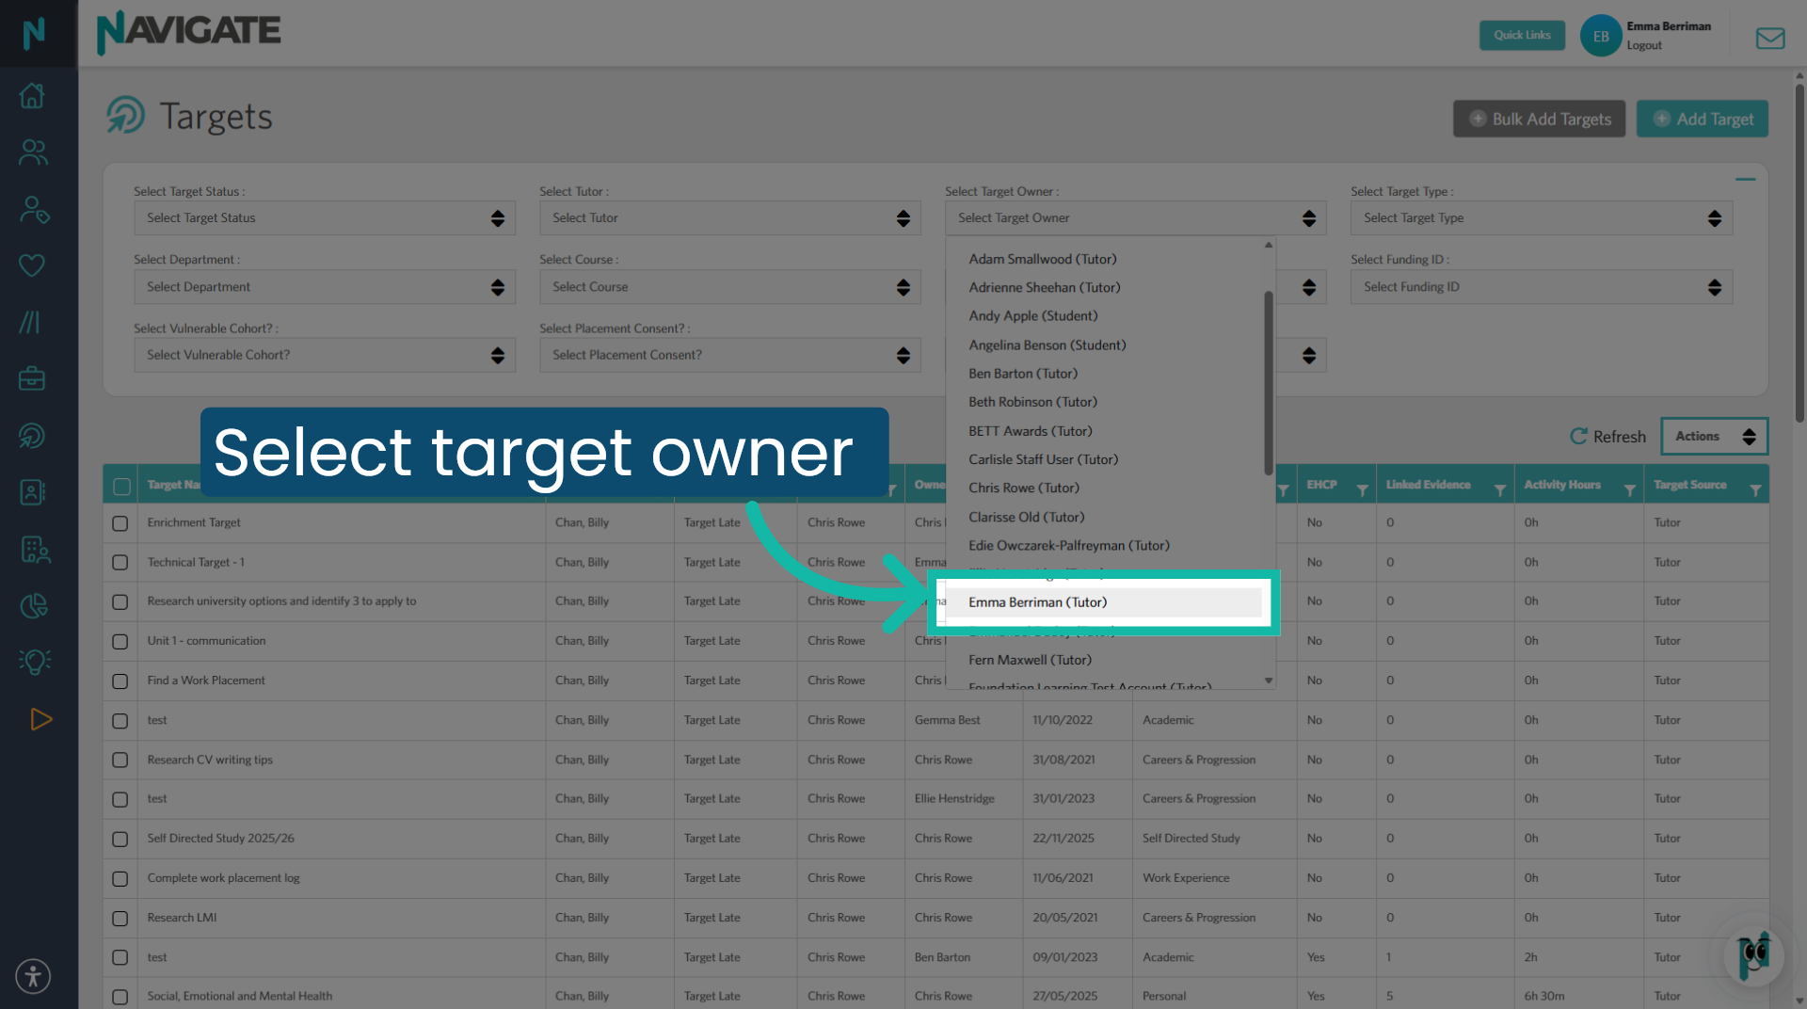1807x1009 pixels.
Task: Filter the Linked Evidence column
Action: 1500,490
